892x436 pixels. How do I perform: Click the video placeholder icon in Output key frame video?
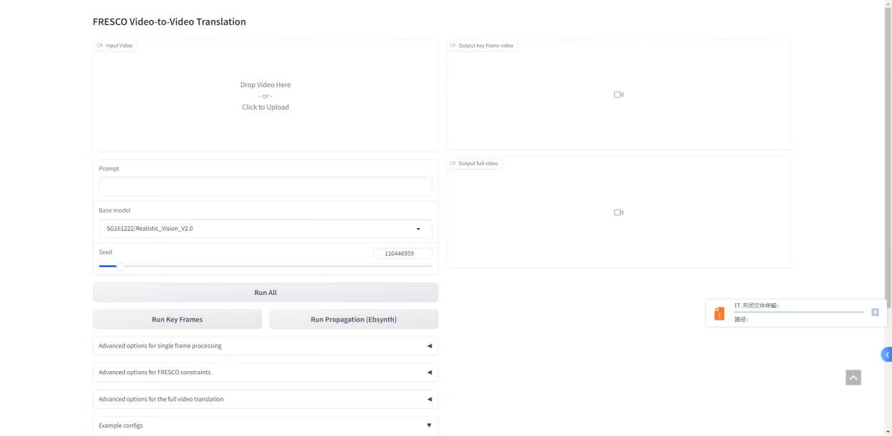618,95
